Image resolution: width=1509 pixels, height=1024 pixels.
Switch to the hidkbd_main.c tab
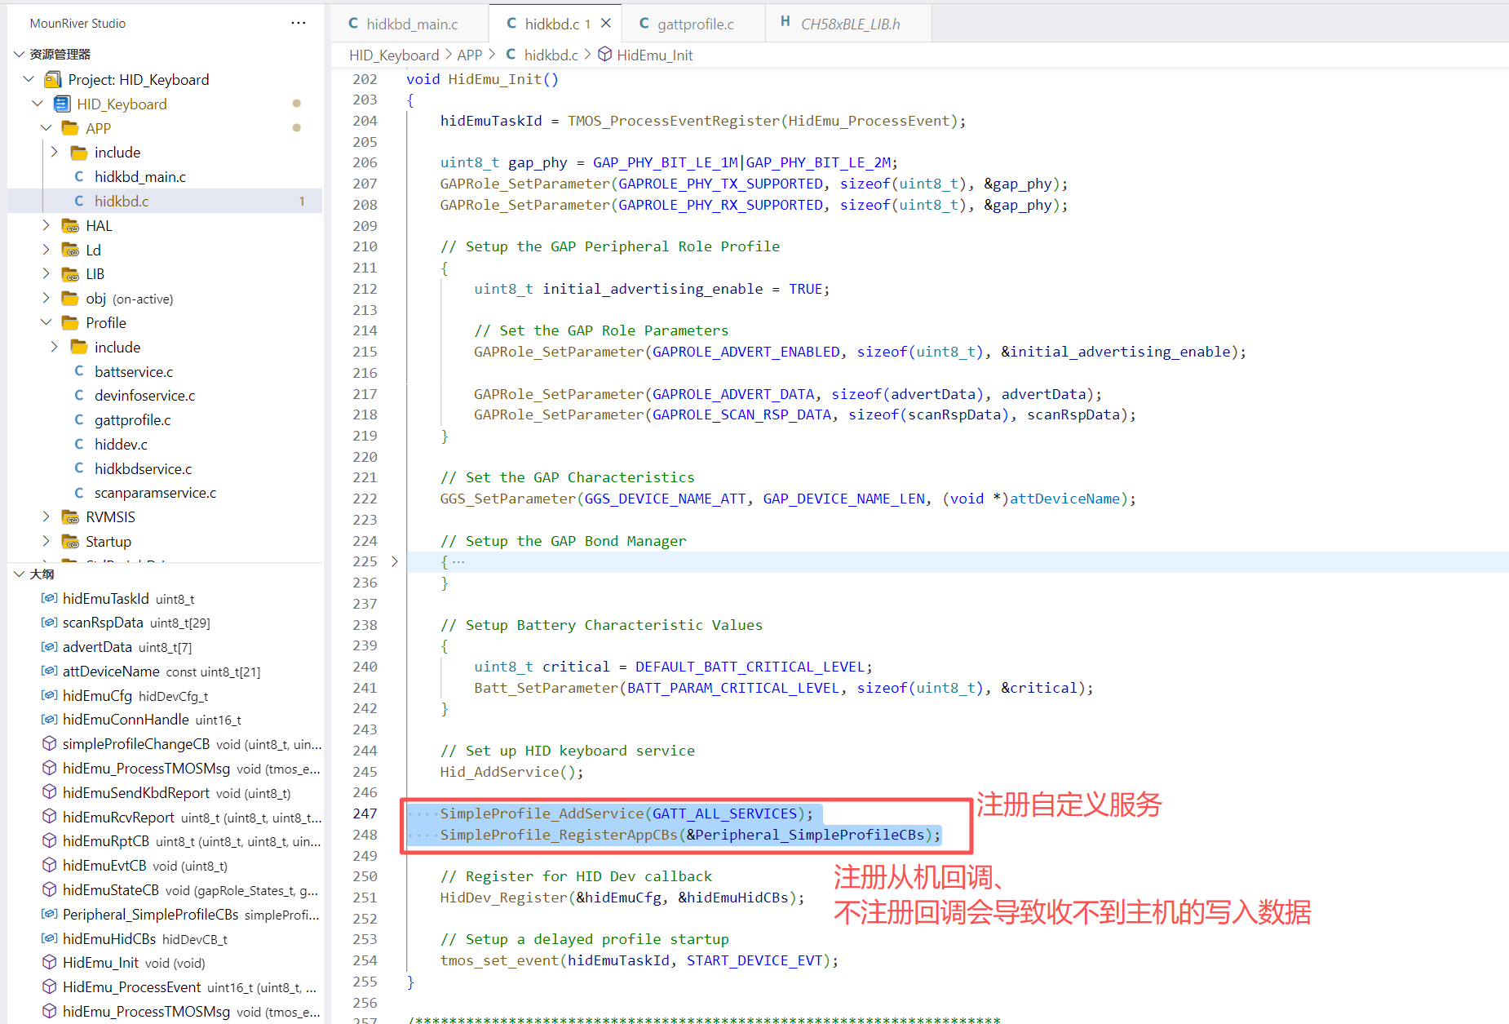(x=412, y=24)
